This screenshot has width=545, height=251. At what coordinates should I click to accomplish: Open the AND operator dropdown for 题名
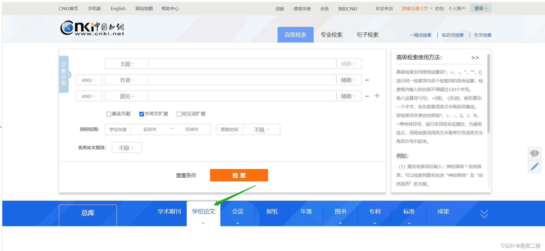tap(89, 96)
